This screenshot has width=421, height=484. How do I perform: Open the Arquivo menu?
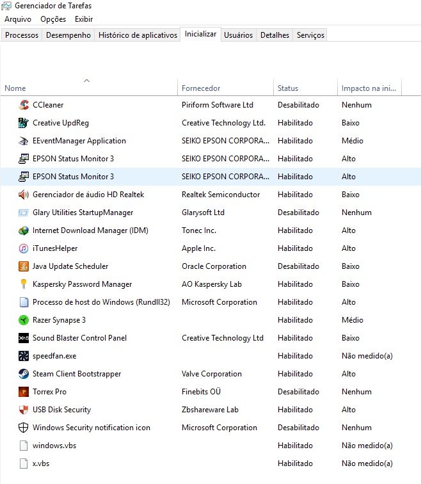[18, 19]
